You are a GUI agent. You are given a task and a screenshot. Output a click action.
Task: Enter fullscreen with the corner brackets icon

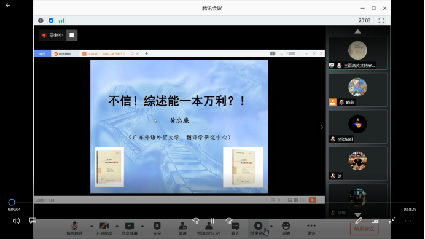click(x=381, y=20)
